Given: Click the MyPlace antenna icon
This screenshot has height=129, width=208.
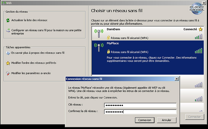Looking at the screenshot, I should click(99, 48).
